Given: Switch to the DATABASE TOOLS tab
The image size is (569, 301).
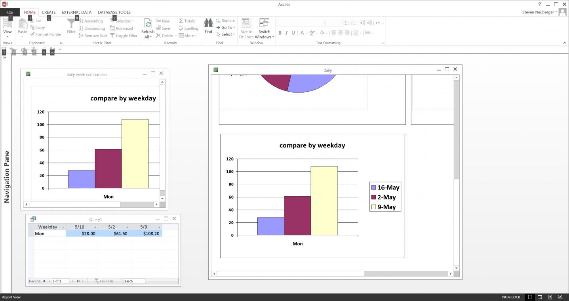Looking at the screenshot, I should [114, 12].
